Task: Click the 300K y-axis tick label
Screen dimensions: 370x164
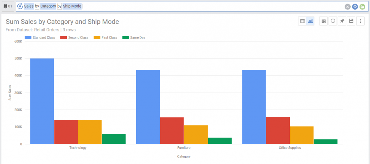Action: pyautogui.click(x=18, y=93)
